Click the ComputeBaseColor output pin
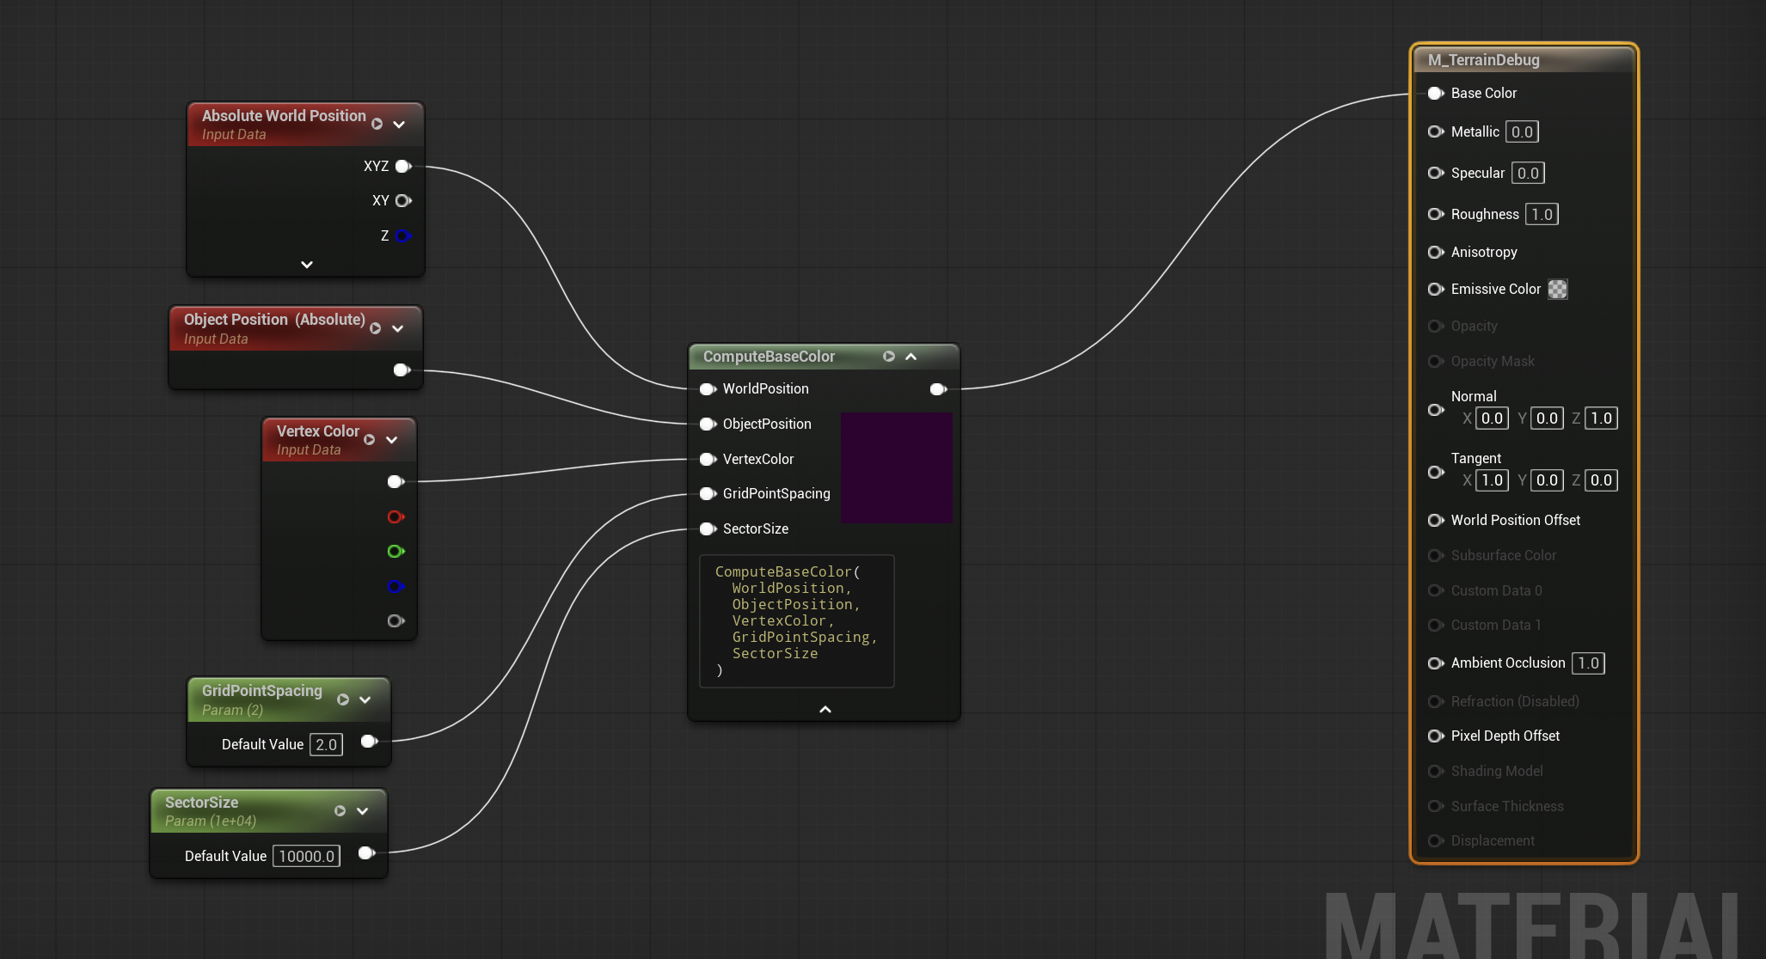 938,389
